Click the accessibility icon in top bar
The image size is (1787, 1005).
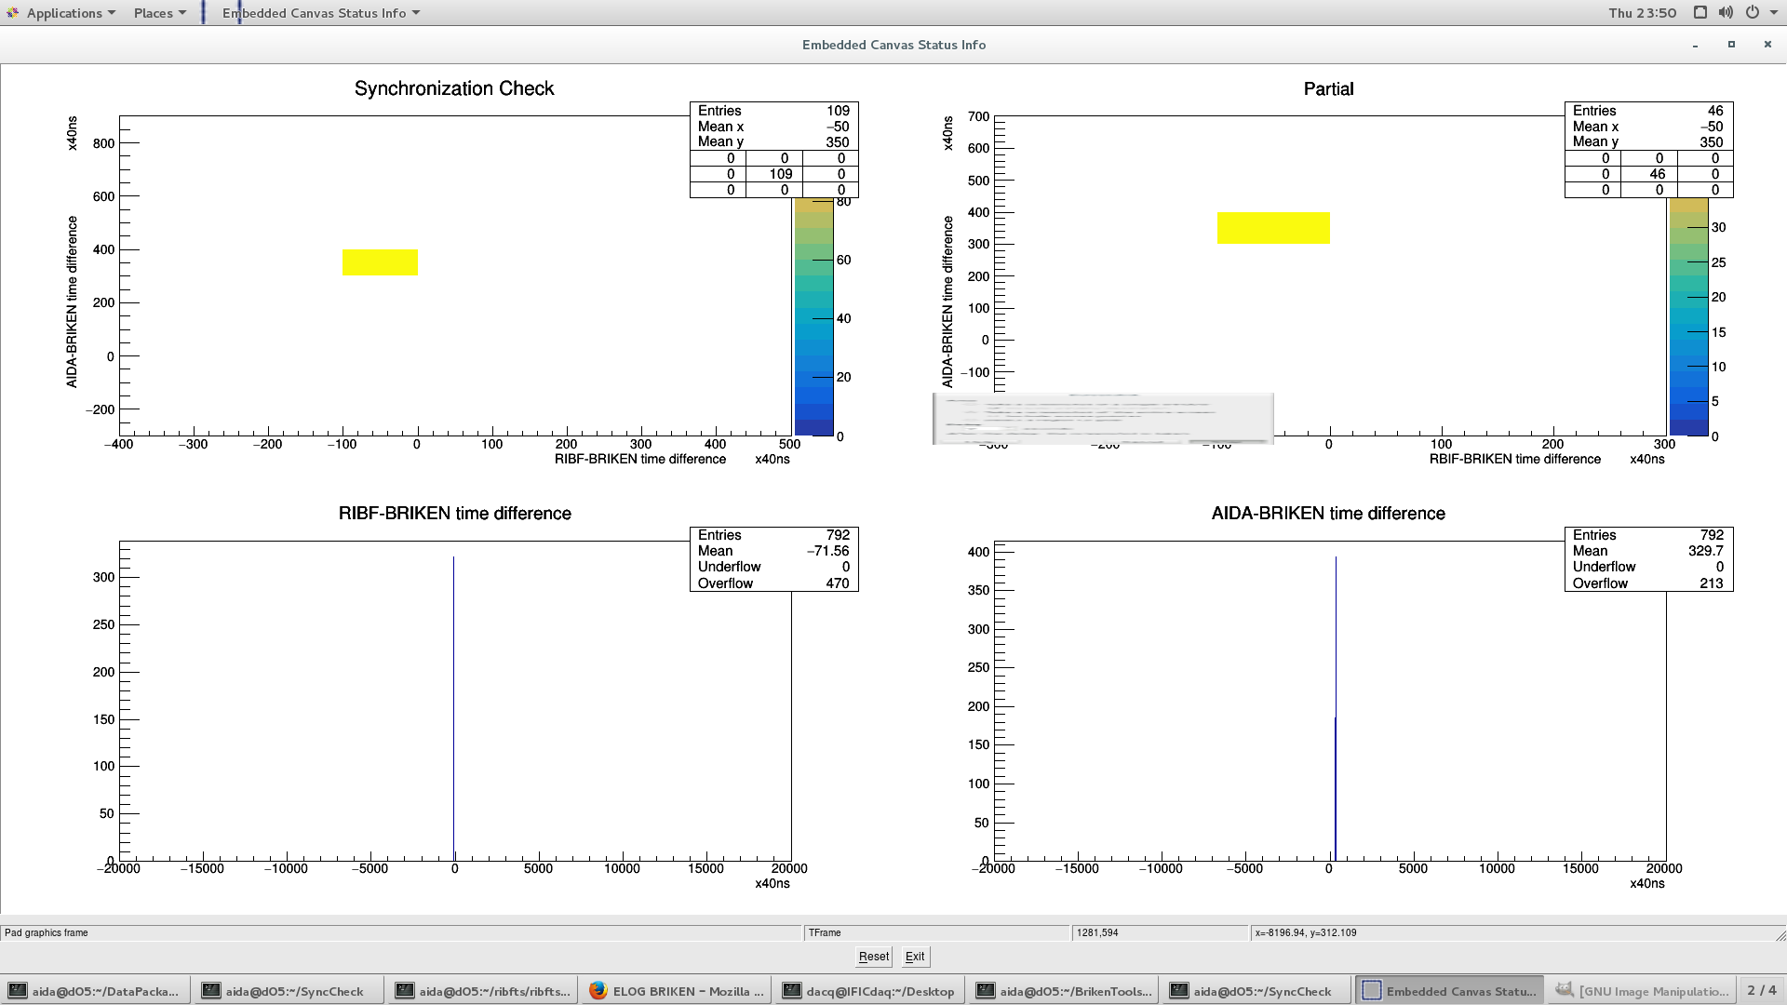1700,13
